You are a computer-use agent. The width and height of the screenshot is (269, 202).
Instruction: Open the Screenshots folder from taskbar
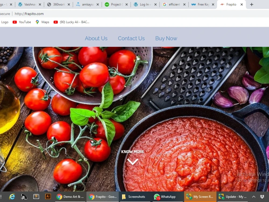(x=135, y=197)
